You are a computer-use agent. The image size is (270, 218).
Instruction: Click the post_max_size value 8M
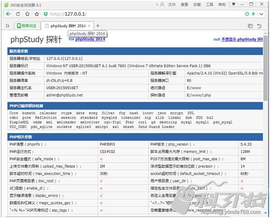coord(243,159)
